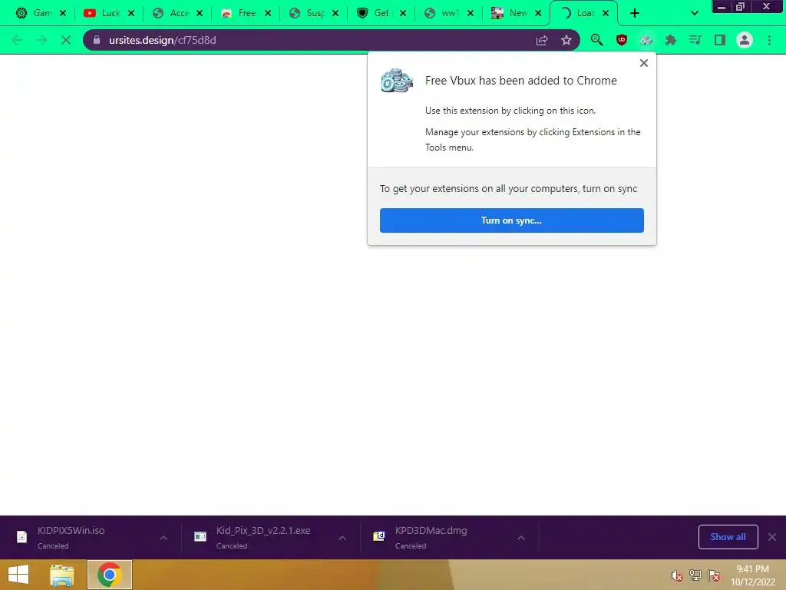The height and width of the screenshot is (590, 786).
Task: Open a new tab with the plus button
Action: tap(635, 13)
